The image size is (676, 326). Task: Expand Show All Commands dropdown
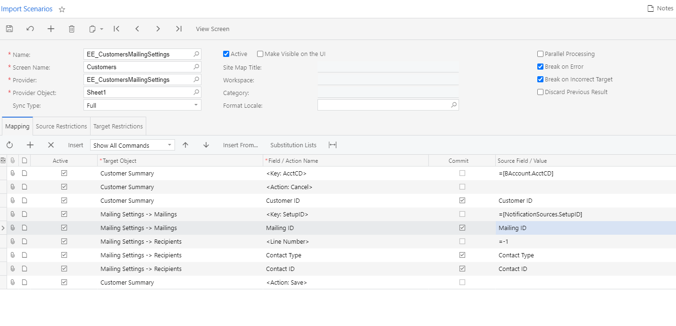169,145
